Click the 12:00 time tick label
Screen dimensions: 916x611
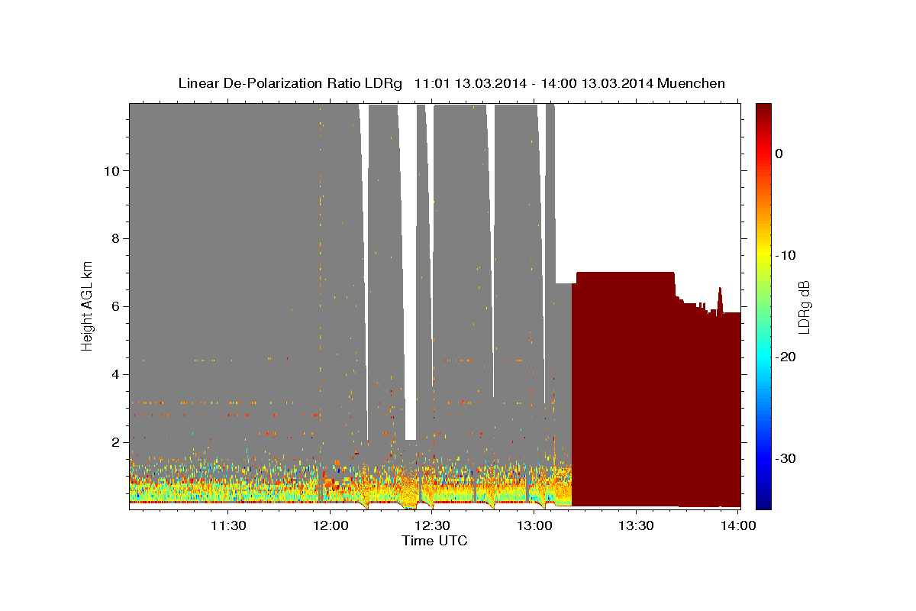click(331, 525)
